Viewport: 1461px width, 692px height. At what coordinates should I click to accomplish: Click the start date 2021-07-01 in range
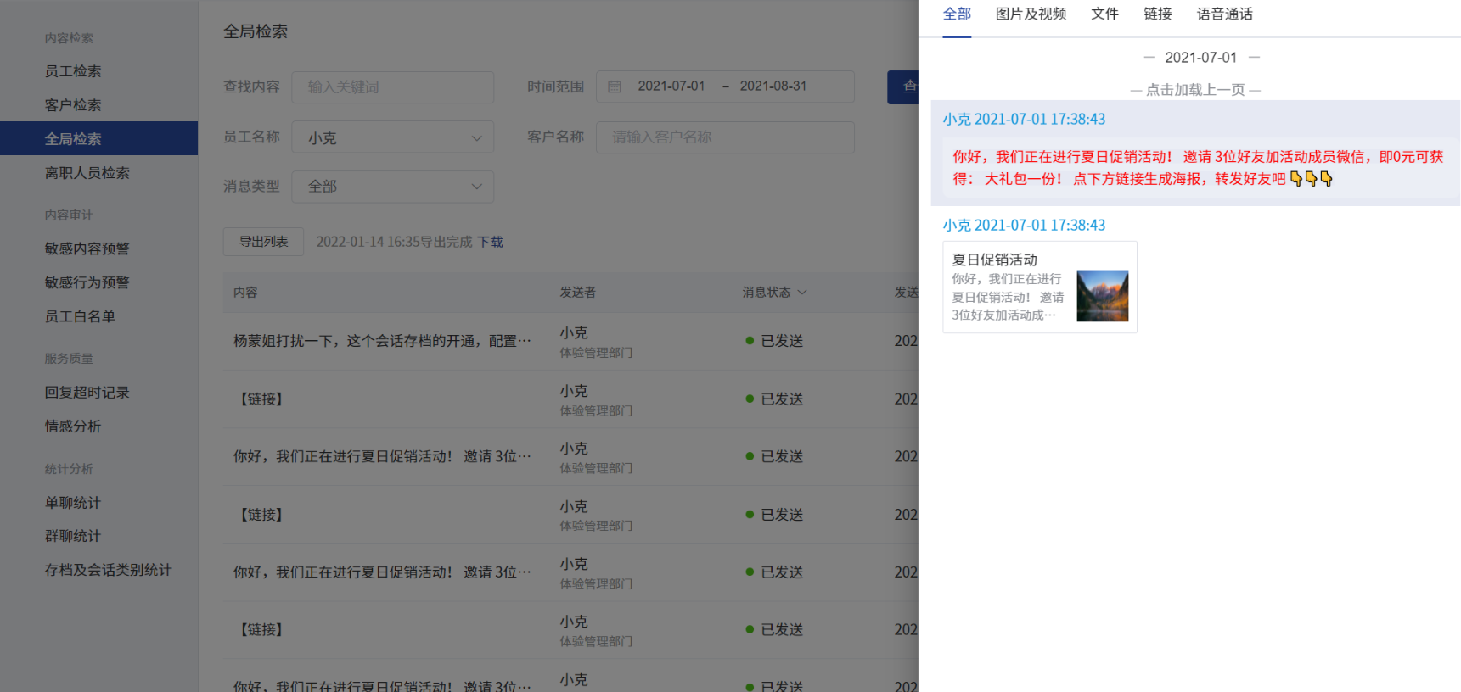coord(671,86)
